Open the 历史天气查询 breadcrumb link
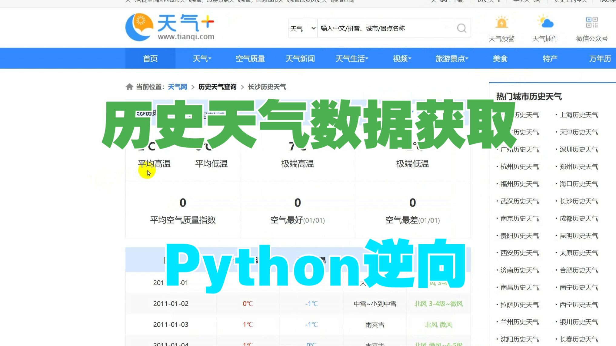The image size is (616, 346). coord(217,87)
